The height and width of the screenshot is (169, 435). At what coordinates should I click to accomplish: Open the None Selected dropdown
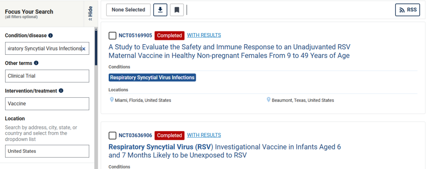(128, 10)
